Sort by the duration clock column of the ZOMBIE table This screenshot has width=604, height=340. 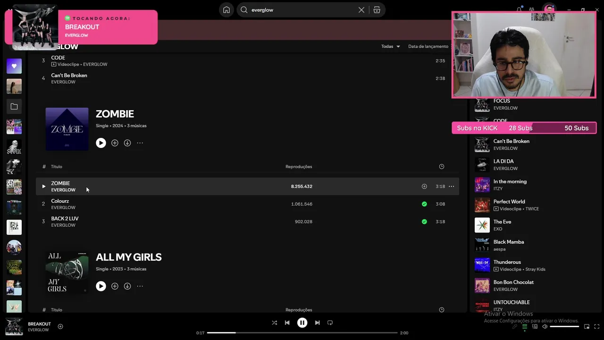(442, 167)
